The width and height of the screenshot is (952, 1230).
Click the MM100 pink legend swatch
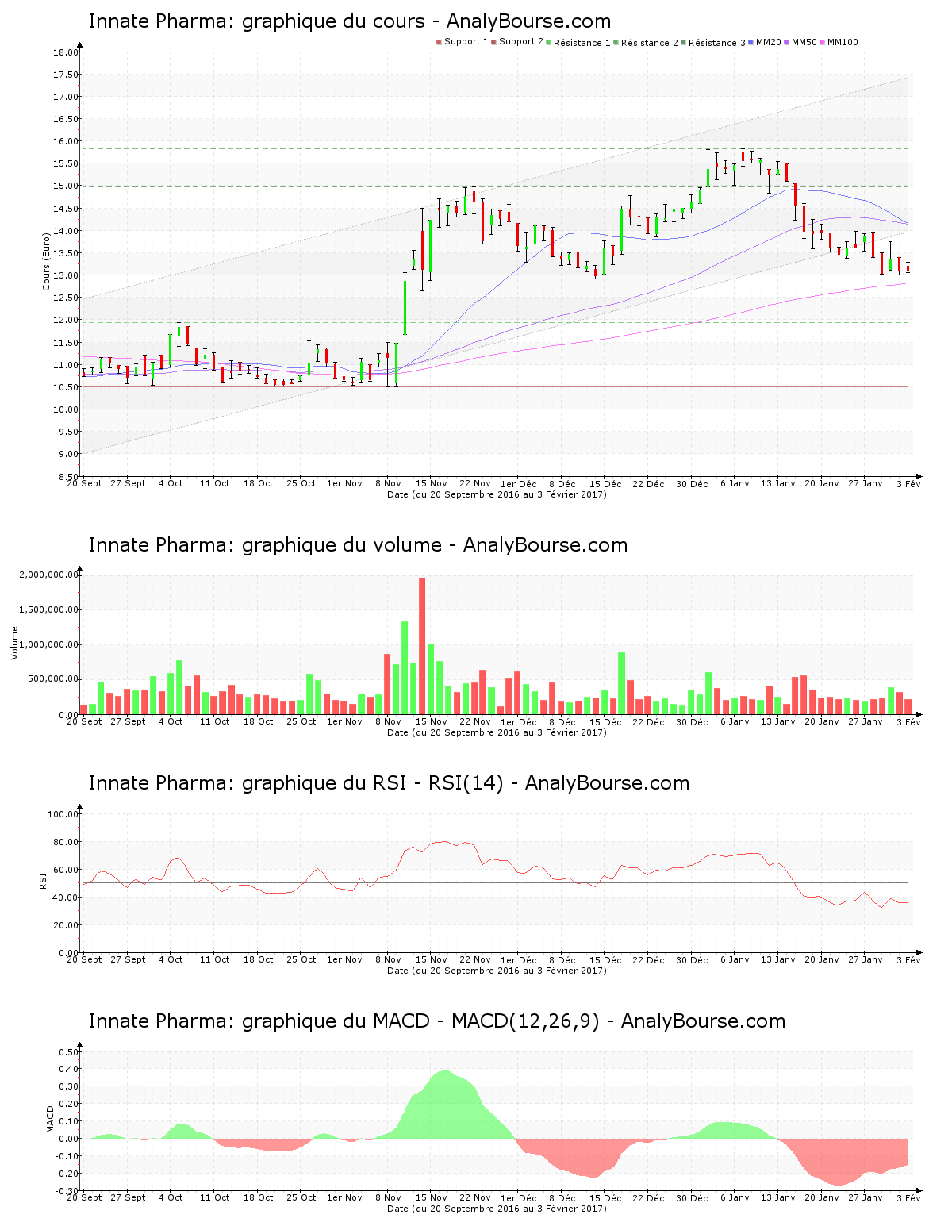823,42
